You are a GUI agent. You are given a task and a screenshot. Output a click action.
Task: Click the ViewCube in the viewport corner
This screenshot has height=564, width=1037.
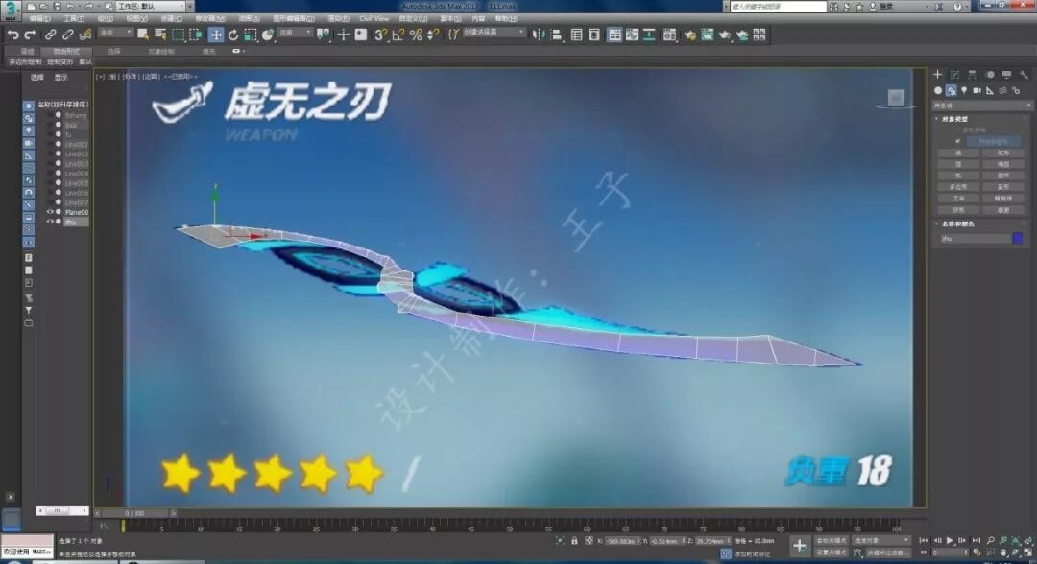point(896,99)
